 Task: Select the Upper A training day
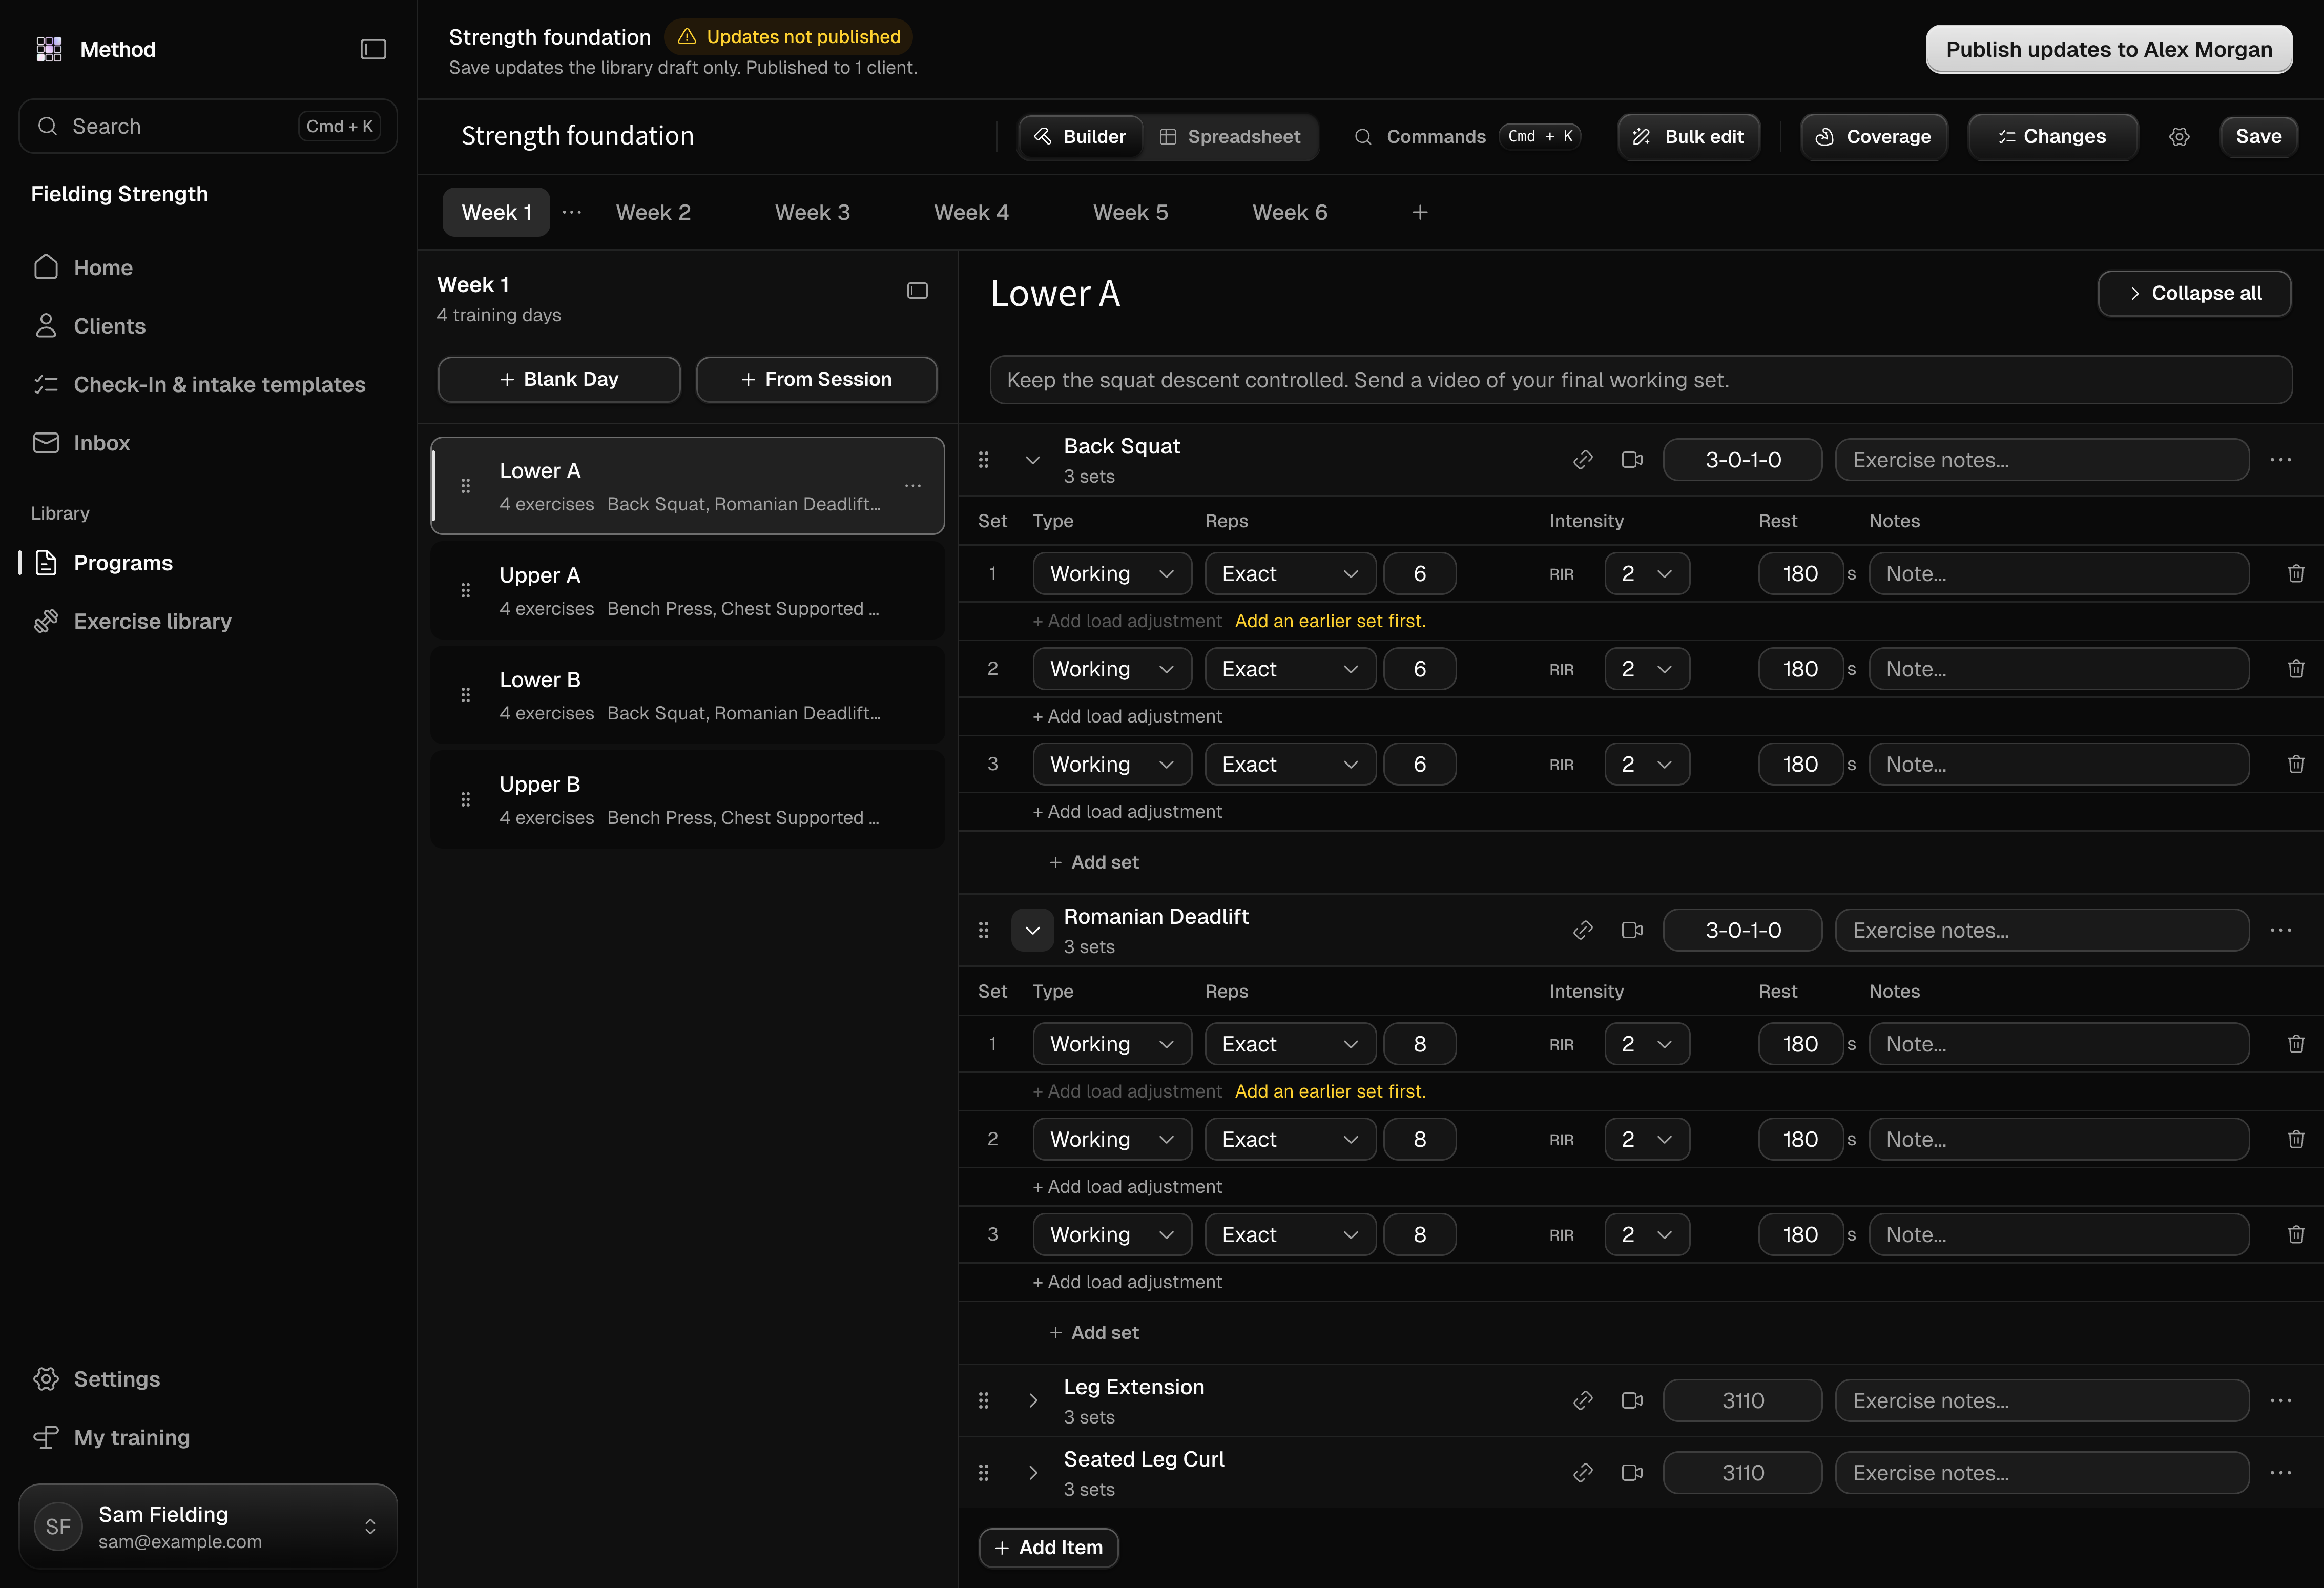688,591
